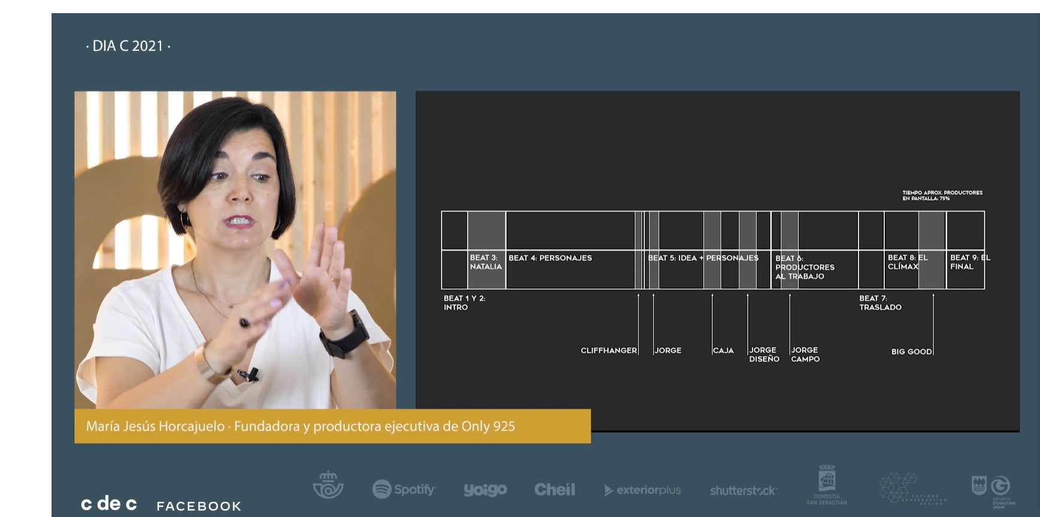Click the DIA C 2021 title
This screenshot has height=517, width=1040.
click(128, 46)
